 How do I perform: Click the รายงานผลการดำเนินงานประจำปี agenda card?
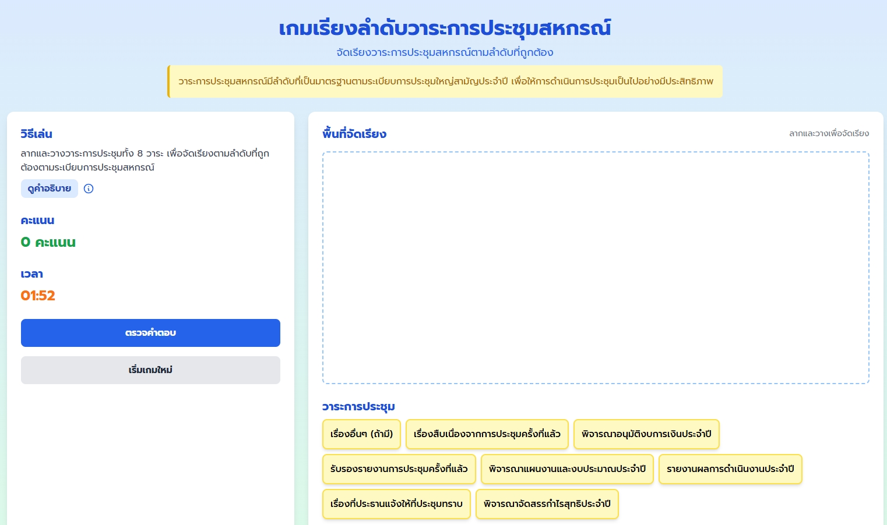pyautogui.click(x=730, y=469)
